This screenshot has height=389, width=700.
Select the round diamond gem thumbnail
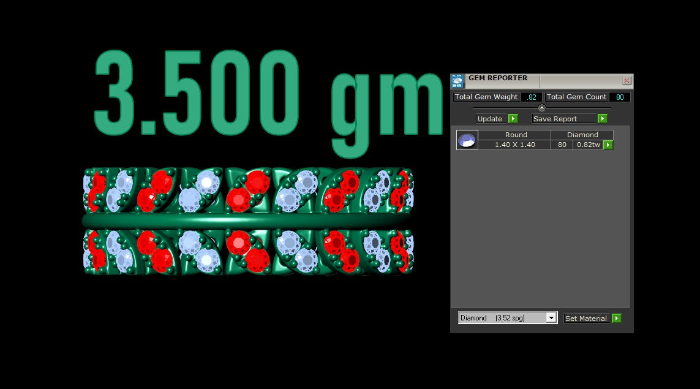coord(467,140)
